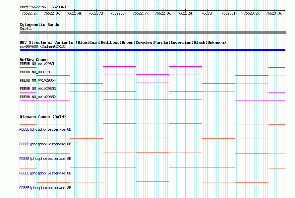This screenshot has width=295, height=198.
Task: Click ruler tick label 76622.2k
Action: (x=29, y=13)
